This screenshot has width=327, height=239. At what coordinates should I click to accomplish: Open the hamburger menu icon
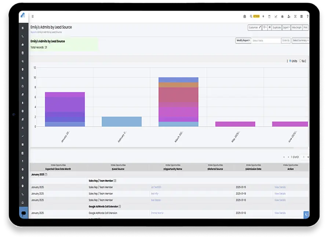[x=33, y=16]
